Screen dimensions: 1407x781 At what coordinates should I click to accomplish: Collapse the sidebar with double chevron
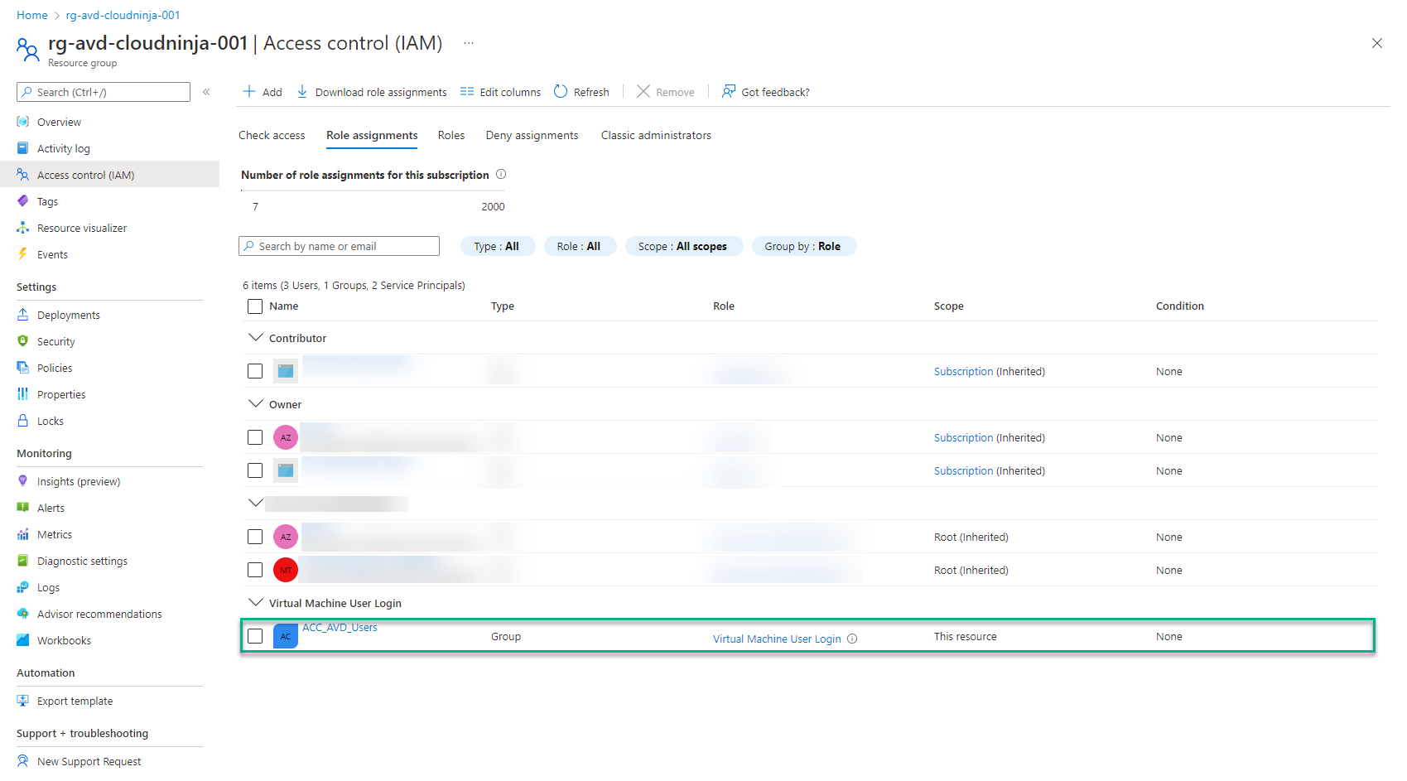coord(206,92)
